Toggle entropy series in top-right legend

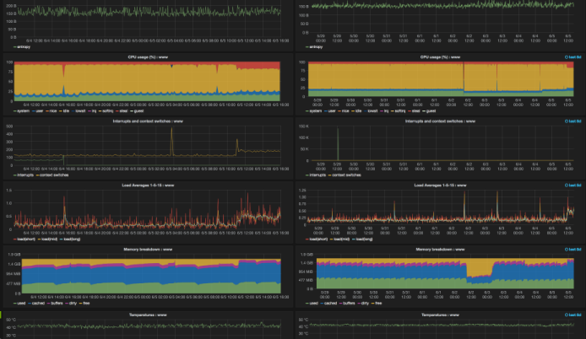(314, 47)
